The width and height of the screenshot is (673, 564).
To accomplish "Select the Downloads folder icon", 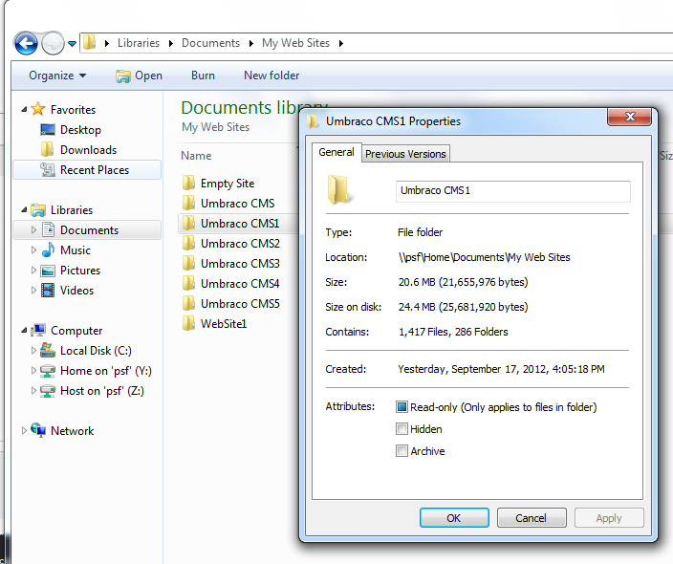I will [47, 149].
